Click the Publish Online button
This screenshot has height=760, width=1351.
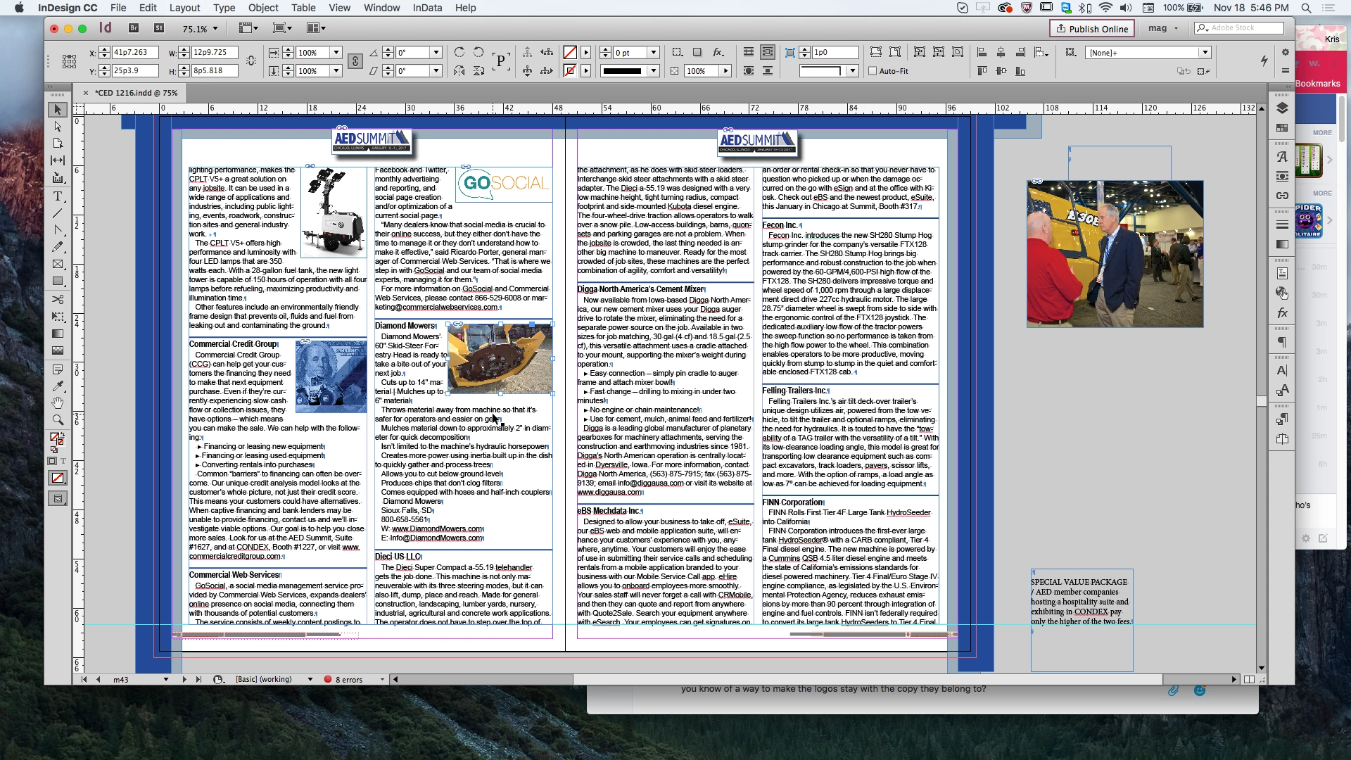tap(1092, 29)
